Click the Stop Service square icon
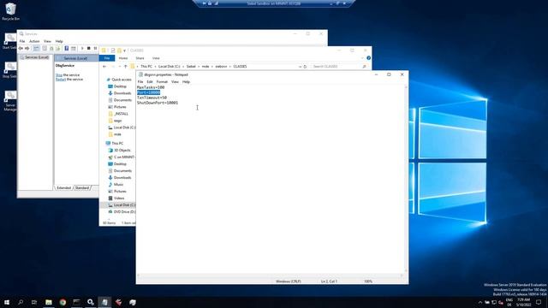This screenshot has height=308, width=548. click(89, 48)
